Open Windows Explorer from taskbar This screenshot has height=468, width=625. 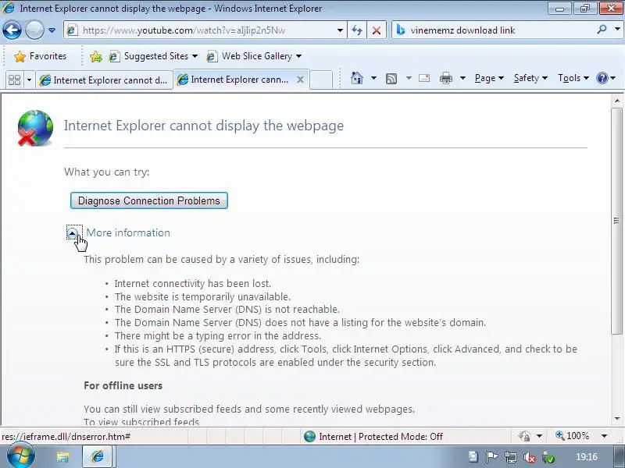tap(62, 457)
